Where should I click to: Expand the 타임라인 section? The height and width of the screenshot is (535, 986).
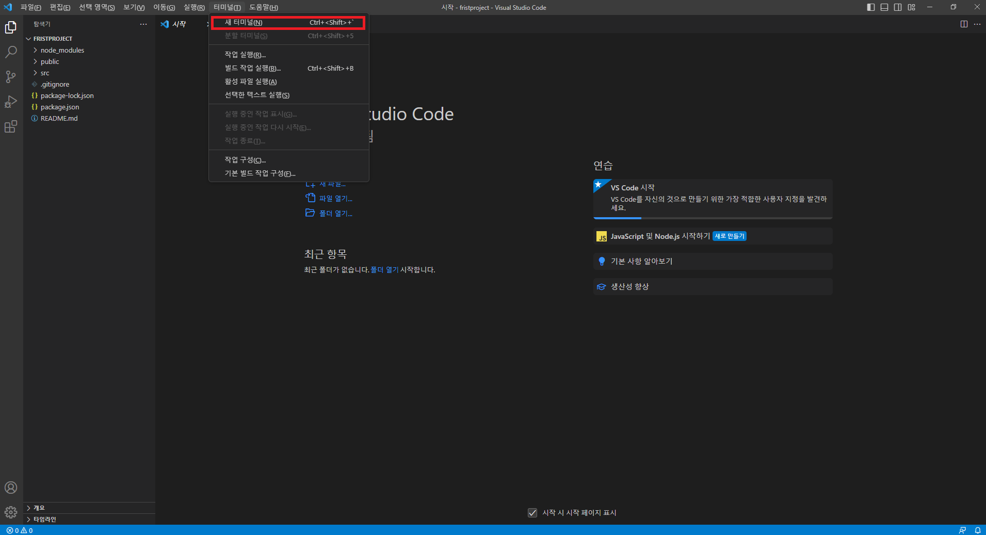tap(89, 520)
